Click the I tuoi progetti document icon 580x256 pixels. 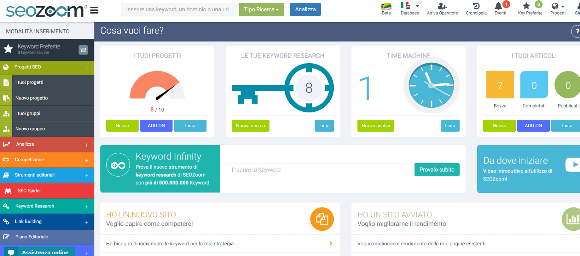pyautogui.click(x=6, y=82)
